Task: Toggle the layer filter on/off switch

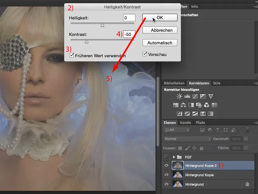Action: [x=247, y=130]
